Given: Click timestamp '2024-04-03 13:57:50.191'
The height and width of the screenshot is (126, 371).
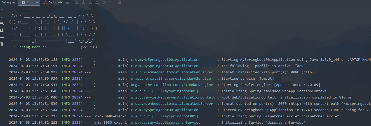Looking at the screenshot, I should pyautogui.click(x=33, y=66).
